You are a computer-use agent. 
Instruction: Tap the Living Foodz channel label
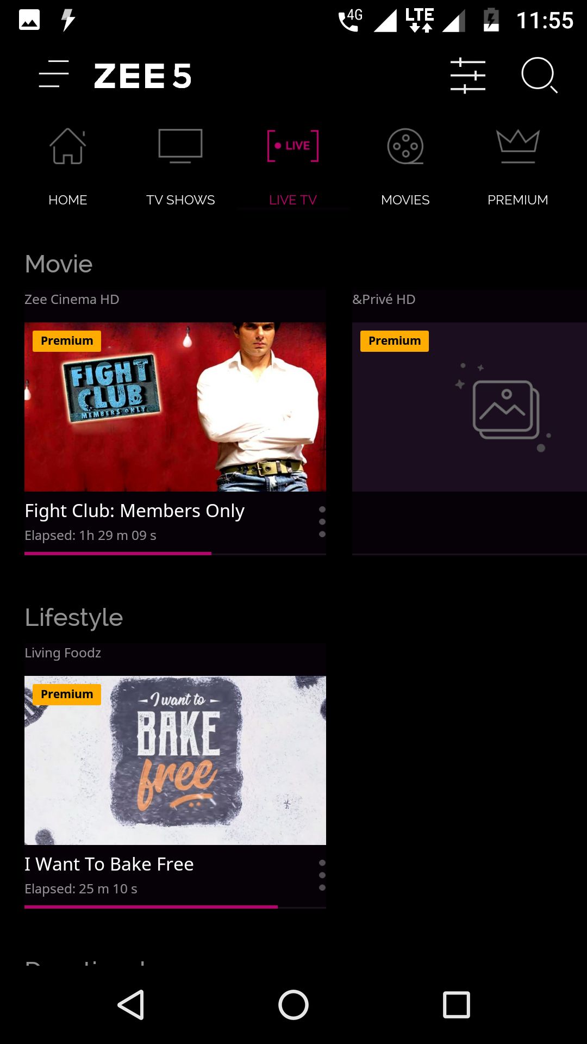click(x=63, y=653)
